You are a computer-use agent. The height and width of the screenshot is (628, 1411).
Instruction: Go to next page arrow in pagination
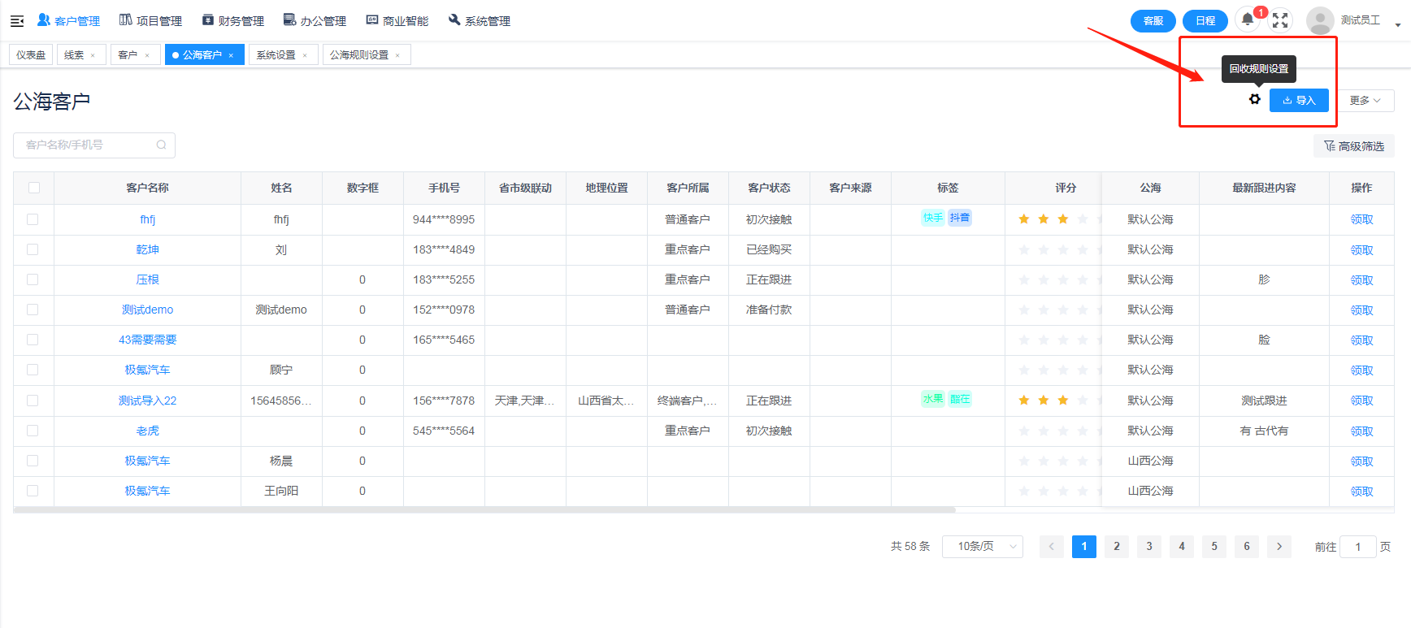1279,547
